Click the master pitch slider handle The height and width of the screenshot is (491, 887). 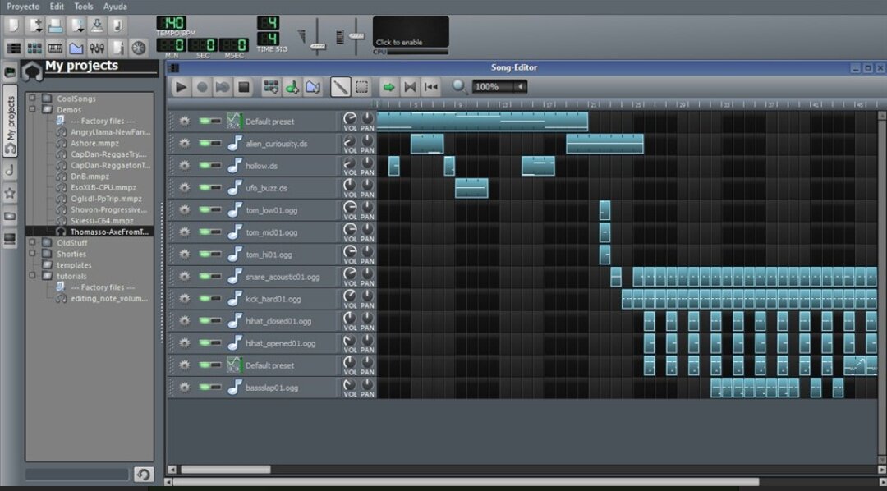coord(356,35)
